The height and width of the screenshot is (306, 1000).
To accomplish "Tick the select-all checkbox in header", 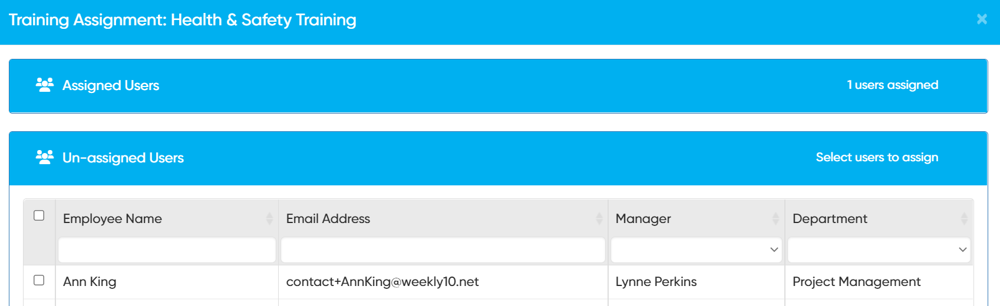I will click(x=39, y=215).
